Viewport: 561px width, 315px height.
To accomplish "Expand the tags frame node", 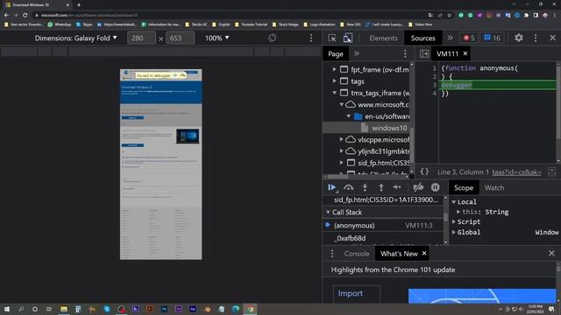I will coord(334,81).
